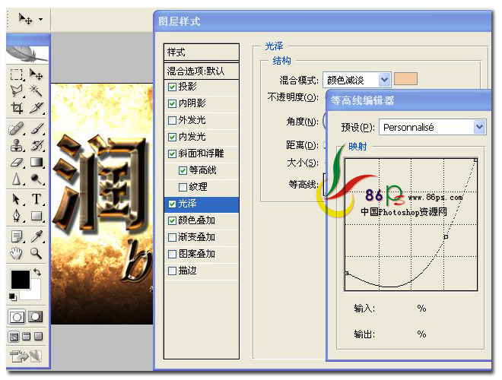Viewport: 502px width, 380px height.
Task: Enable the 渐变叠加 gradient overlay checkbox
Action: coord(172,237)
